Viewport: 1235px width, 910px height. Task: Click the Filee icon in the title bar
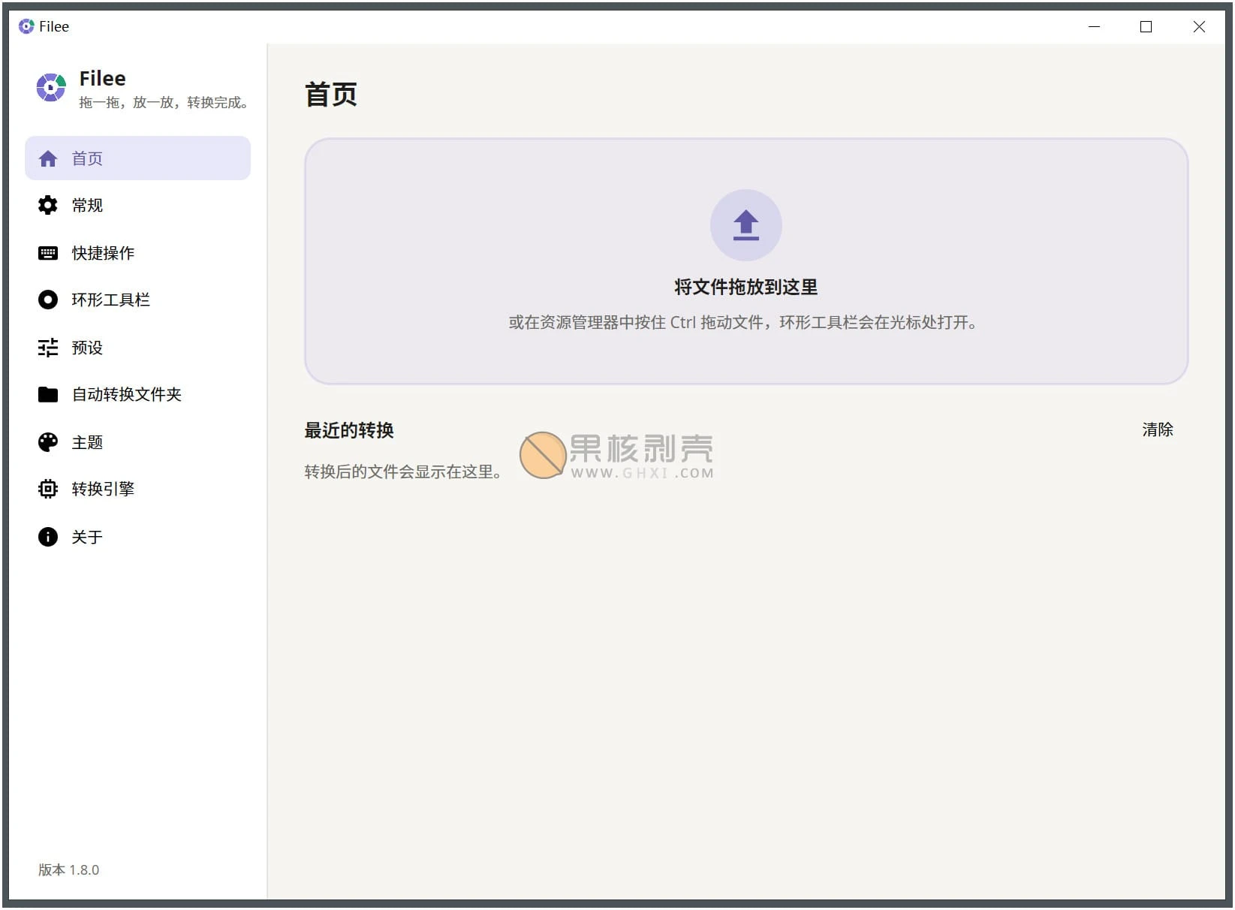(x=26, y=26)
